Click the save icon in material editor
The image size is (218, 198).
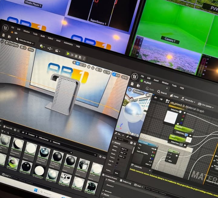click(132, 84)
